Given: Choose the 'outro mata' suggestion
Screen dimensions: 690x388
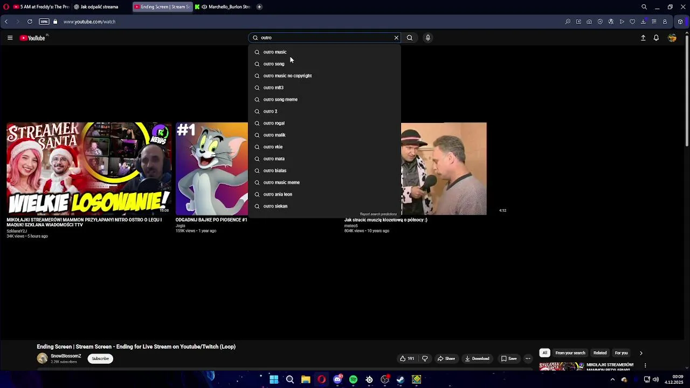Looking at the screenshot, I should 325,158.
